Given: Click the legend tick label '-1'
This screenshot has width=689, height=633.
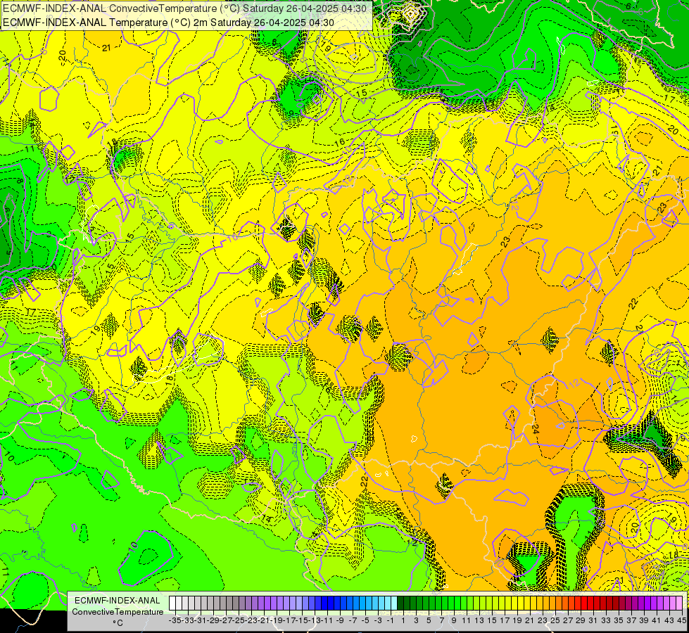Looking at the screenshot, I should pyautogui.click(x=390, y=621).
